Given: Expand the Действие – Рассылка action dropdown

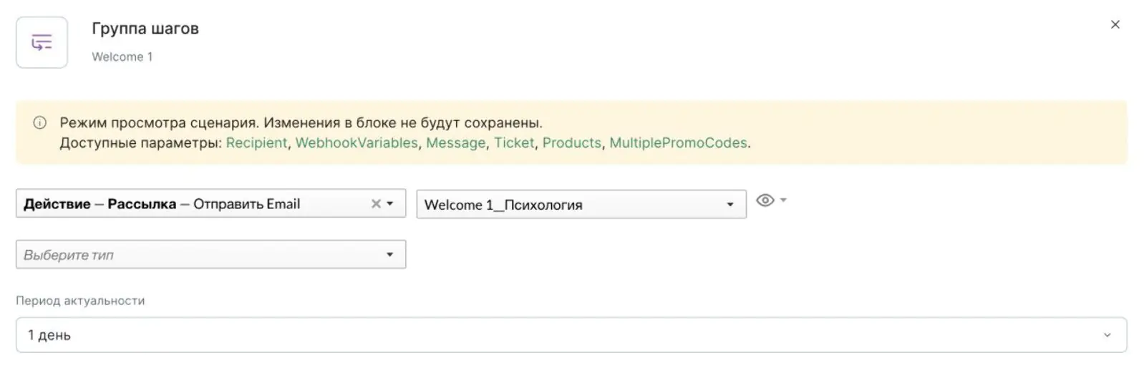Looking at the screenshot, I should 390,203.
